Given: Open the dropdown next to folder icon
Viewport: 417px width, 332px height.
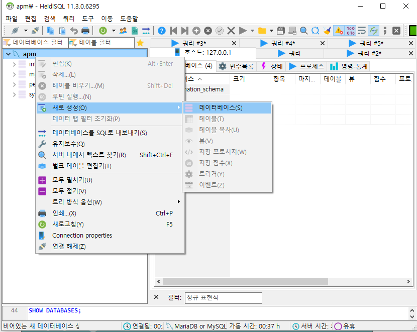Looking at the screenshot, I should pos(271,31).
